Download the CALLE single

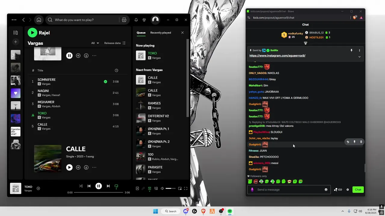pyautogui.click(x=86, y=167)
